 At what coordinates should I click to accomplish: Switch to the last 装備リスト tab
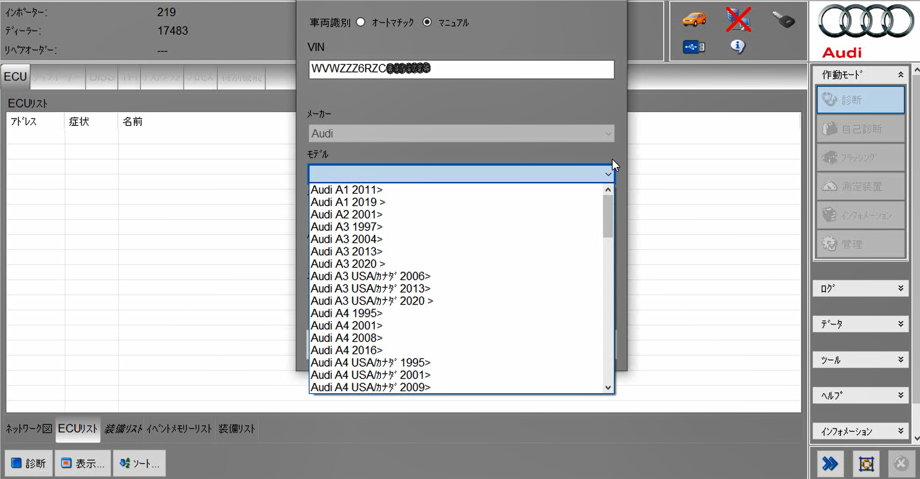click(236, 429)
